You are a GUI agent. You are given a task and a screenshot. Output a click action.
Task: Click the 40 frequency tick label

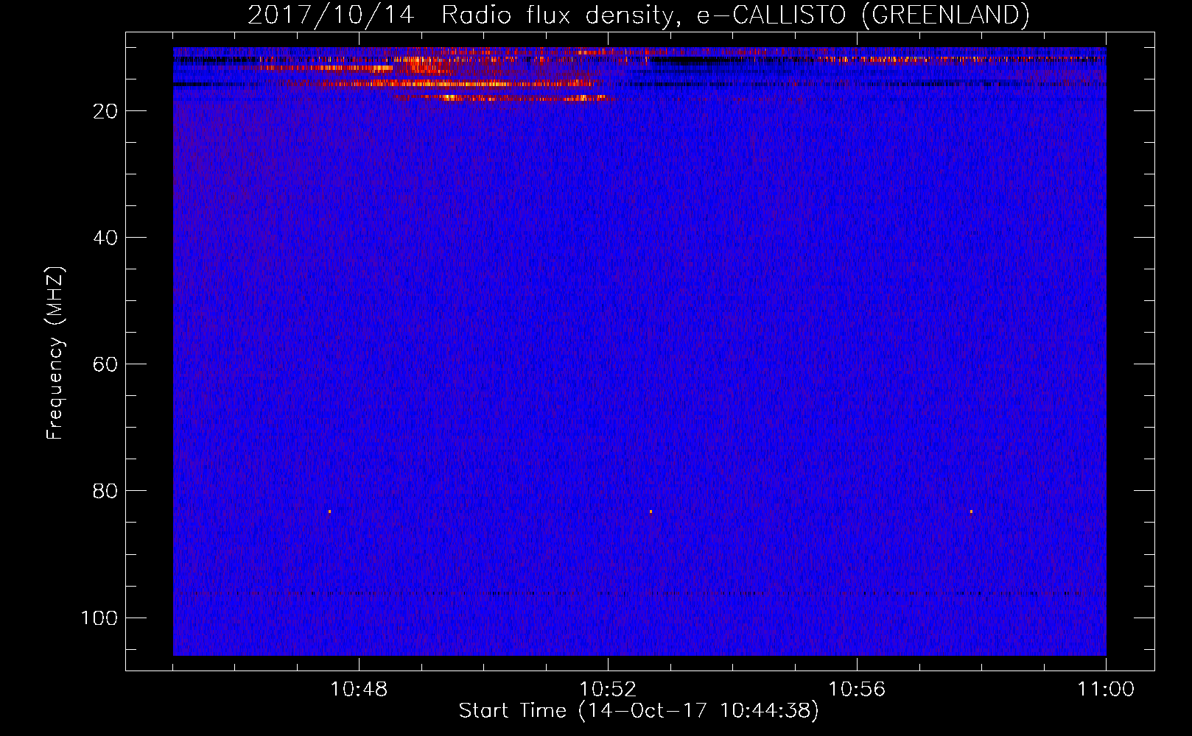click(x=105, y=238)
